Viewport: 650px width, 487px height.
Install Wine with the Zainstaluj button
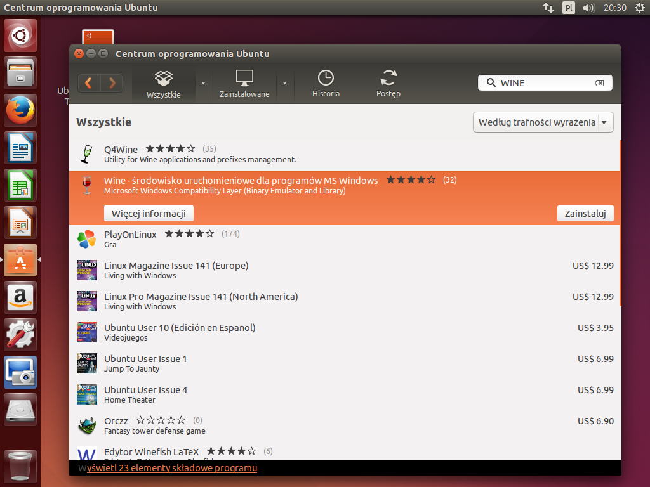585,214
